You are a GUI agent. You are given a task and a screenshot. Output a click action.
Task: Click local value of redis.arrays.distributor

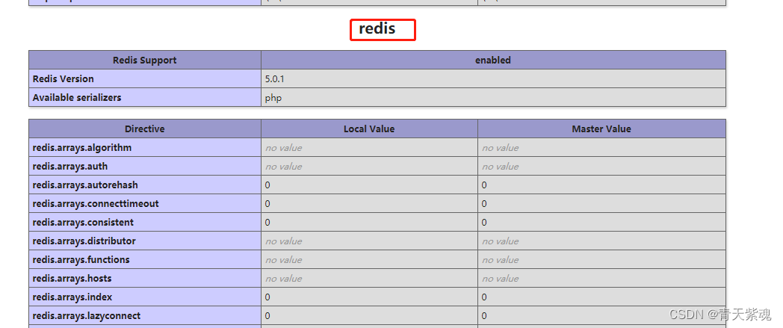[x=283, y=241]
